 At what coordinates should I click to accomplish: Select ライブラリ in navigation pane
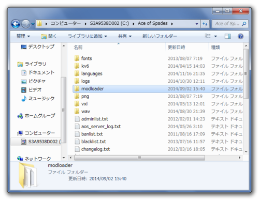(x=32, y=64)
